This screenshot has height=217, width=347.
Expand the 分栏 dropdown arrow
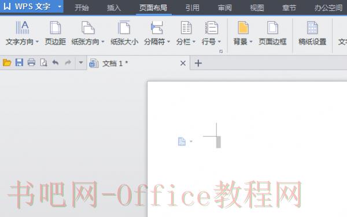194,42
